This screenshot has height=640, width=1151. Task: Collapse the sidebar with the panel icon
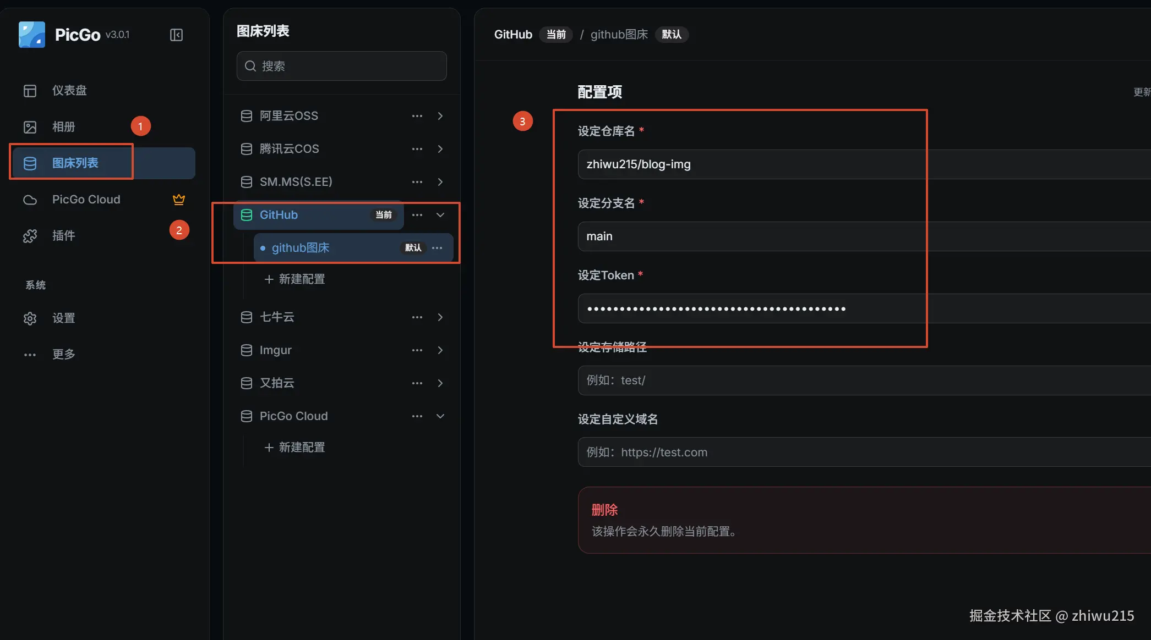[x=176, y=35]
